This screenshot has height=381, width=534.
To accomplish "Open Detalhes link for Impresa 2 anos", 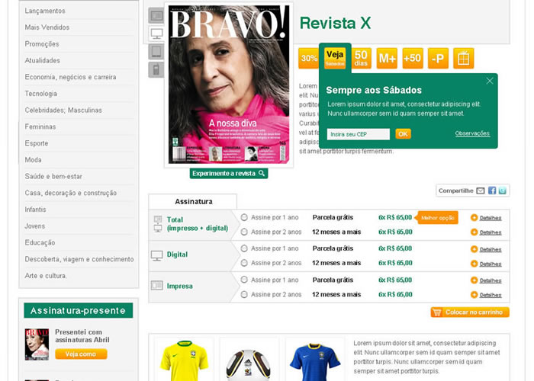I will (491, 296).
